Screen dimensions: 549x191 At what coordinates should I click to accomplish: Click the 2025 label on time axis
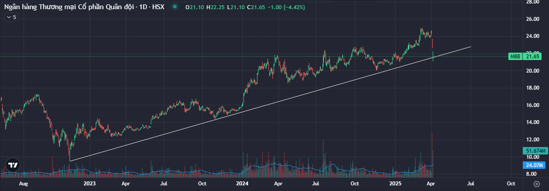pyautogui.click(x=395, y=184)
